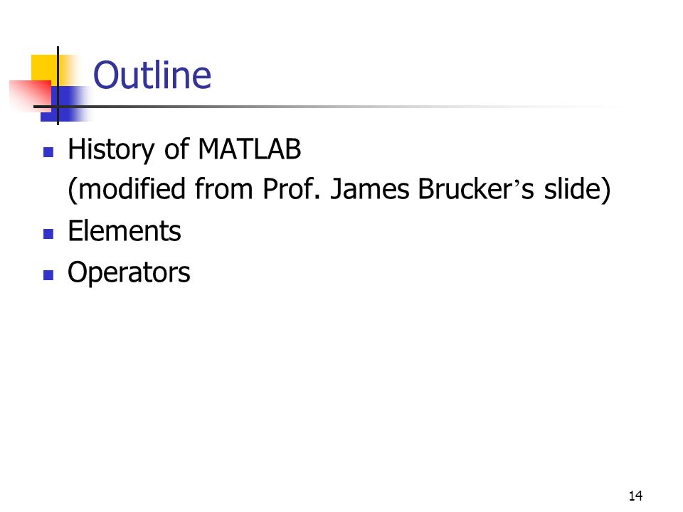Screen dimensions: 683x512
Task: Click the vertical black line beside title
Action: (x=58, y=85)
